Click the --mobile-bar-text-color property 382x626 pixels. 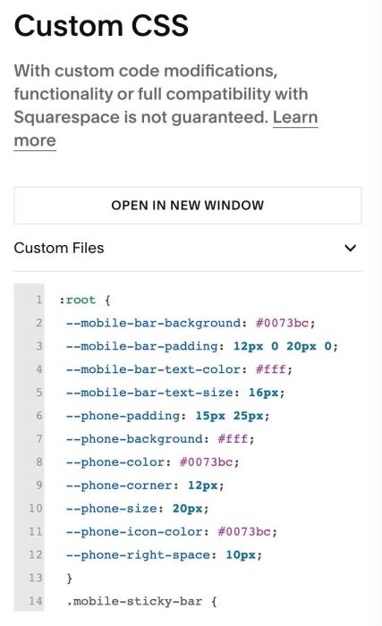[x=154, y=368]
